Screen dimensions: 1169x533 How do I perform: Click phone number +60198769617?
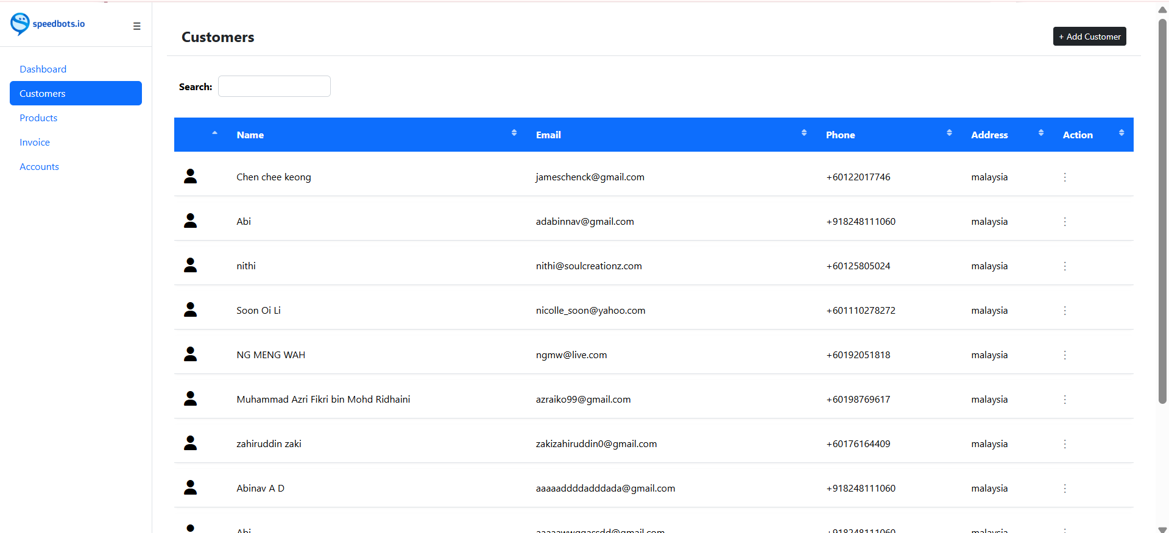coord(858,400)
